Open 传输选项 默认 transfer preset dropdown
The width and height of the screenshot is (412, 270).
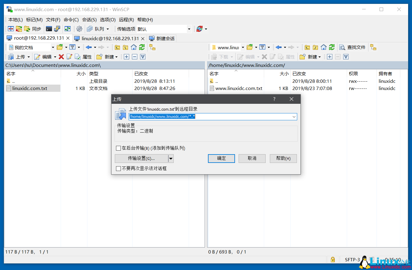[x=189, y=29]
